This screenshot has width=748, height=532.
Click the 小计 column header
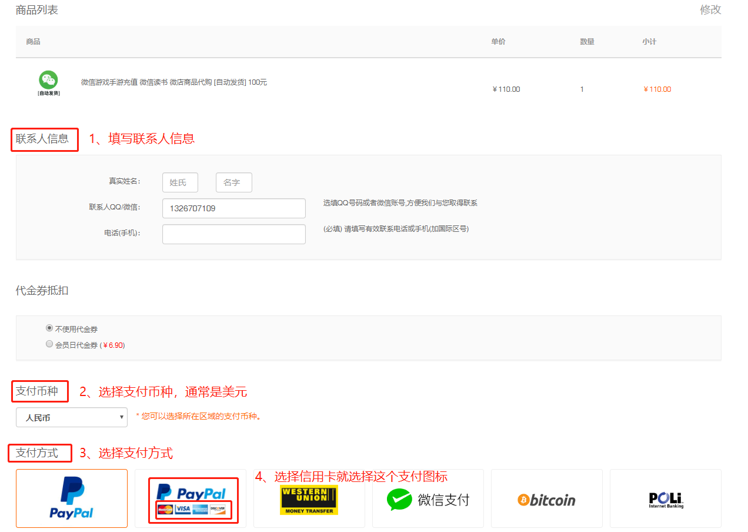(x=649, y=42)
